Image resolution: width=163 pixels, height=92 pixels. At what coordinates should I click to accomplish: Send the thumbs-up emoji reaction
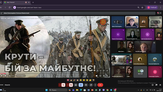click(71, 80)
